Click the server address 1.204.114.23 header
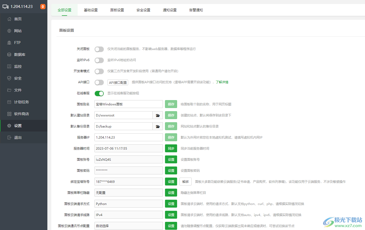This screenshot has width=365, height=230. 22,7
